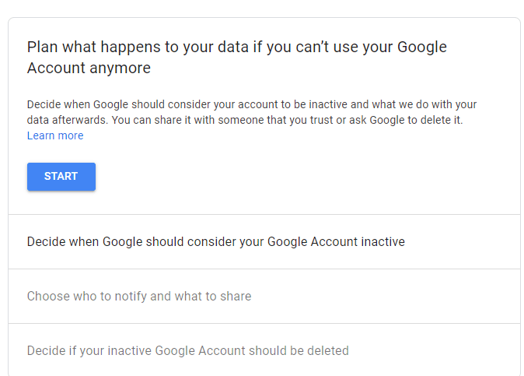
Task: Click the 'Decide when Google should consider' description line
Action: (x=252, y=104)
